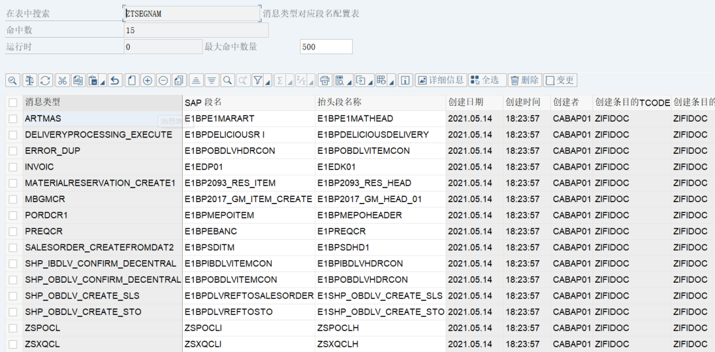
Task: Click the Undo arrow icon
Action: [x=115, y=81]
